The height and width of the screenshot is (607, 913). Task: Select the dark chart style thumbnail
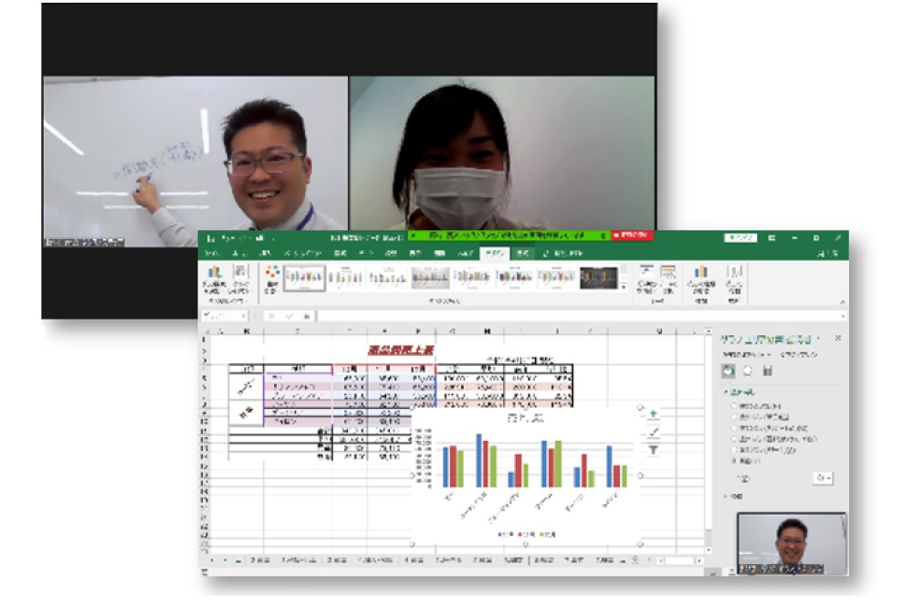point(599,277)
